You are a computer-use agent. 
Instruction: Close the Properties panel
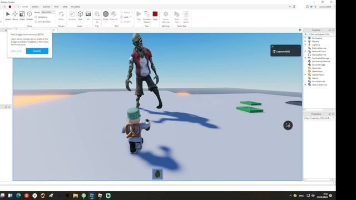tap(333, 114)
